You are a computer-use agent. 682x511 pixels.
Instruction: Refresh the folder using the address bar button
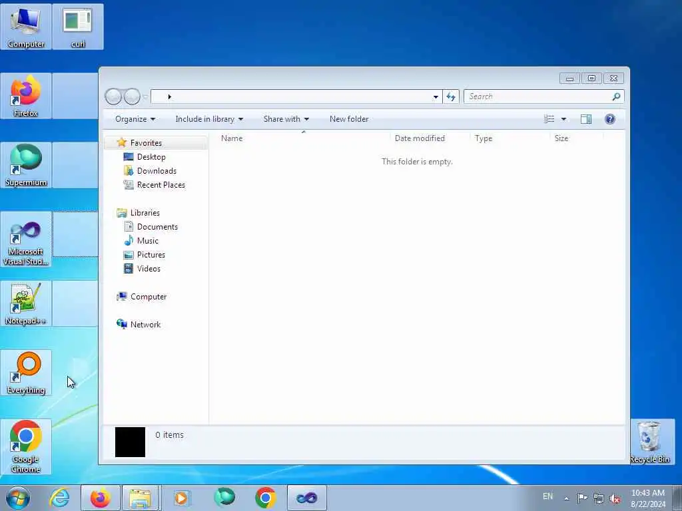click(x=451, y=96)
